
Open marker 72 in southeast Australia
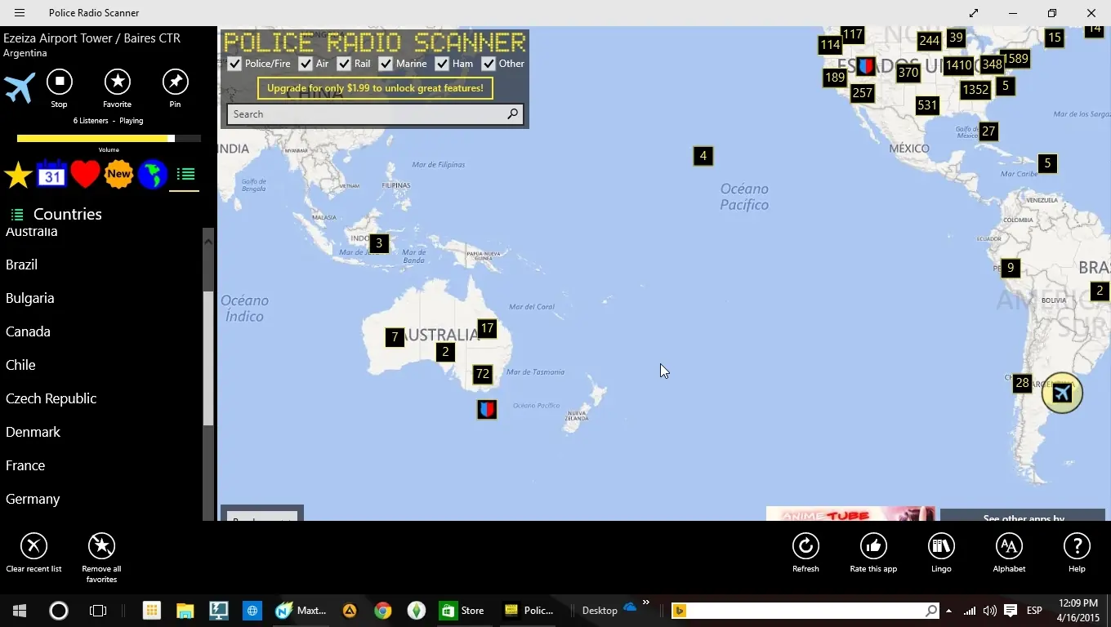(x=483, y=374)
